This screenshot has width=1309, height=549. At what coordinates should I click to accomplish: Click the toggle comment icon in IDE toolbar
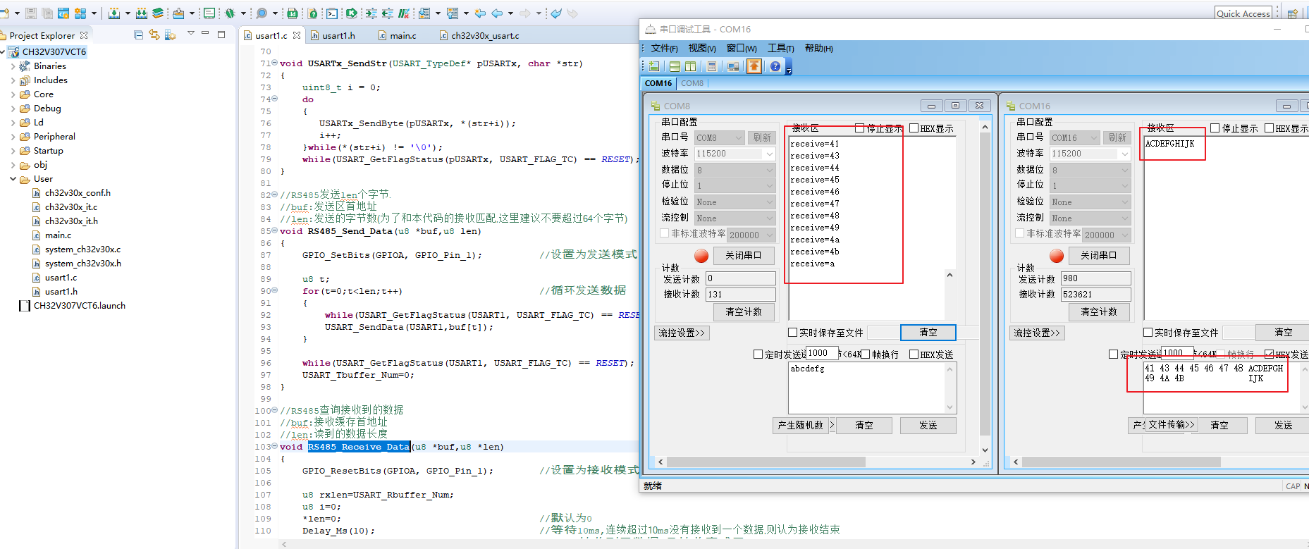pos(402,13)
